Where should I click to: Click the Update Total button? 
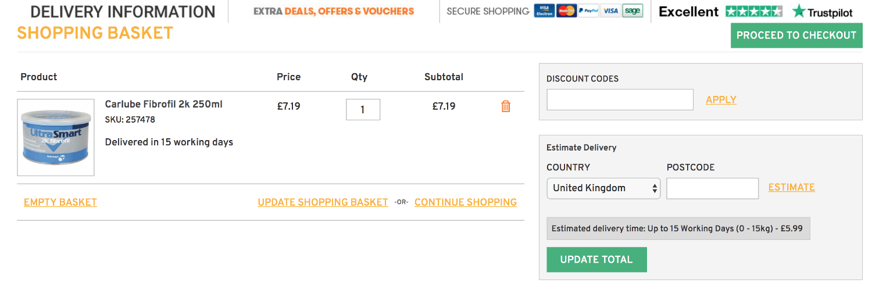point(596,260)
